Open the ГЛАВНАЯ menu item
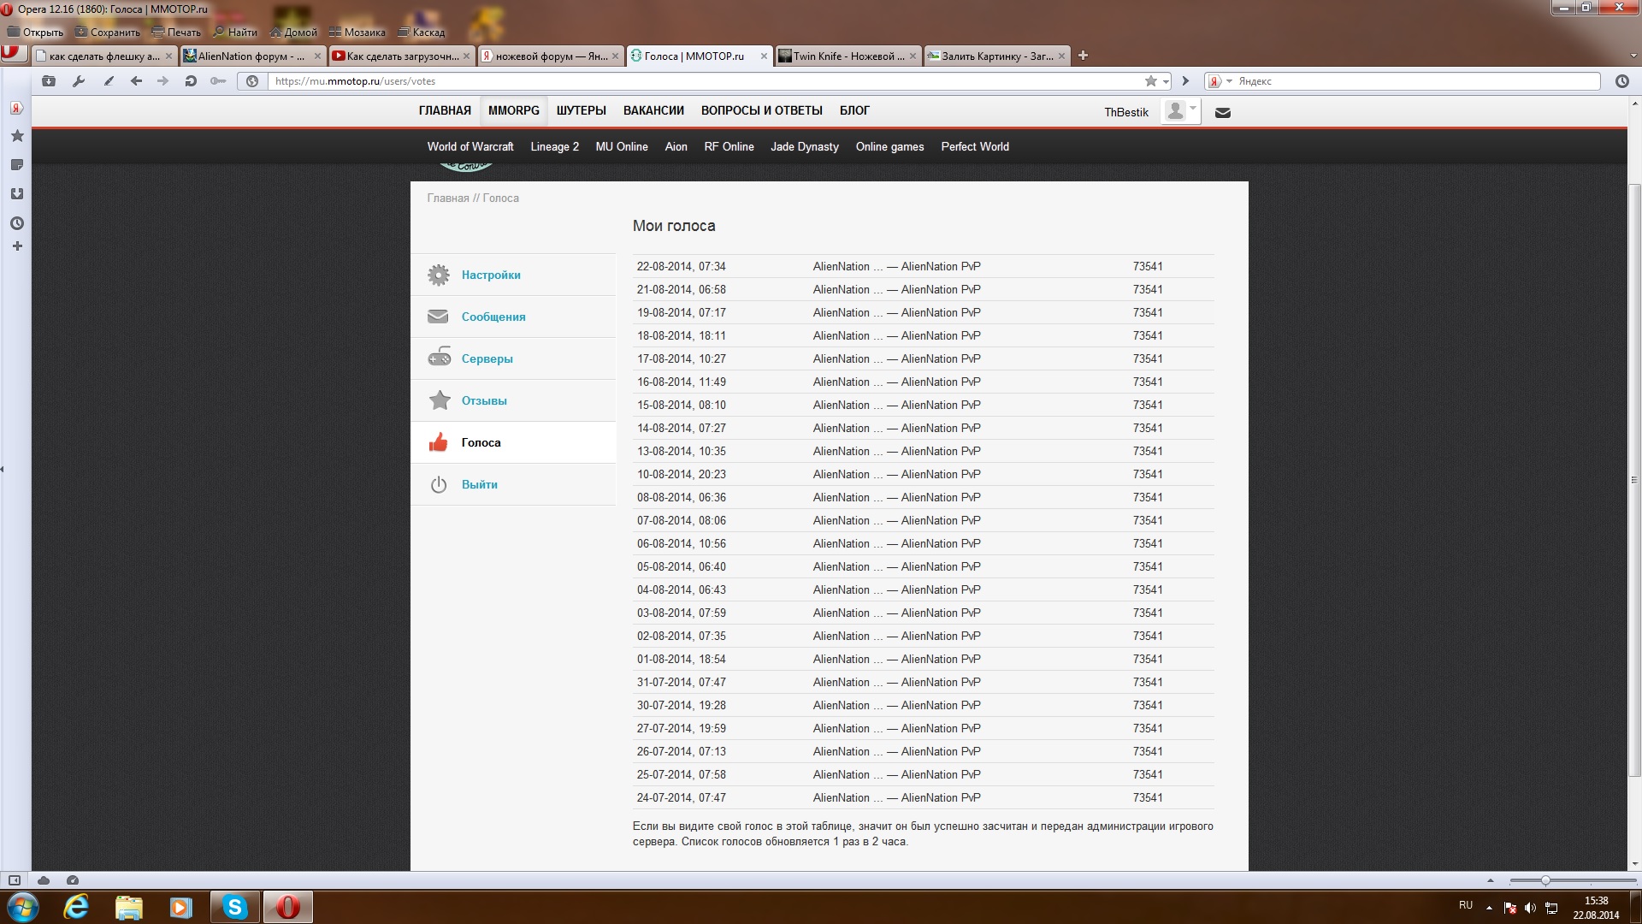This screenshot has height=924, width=1642. (x=445, y=110)
